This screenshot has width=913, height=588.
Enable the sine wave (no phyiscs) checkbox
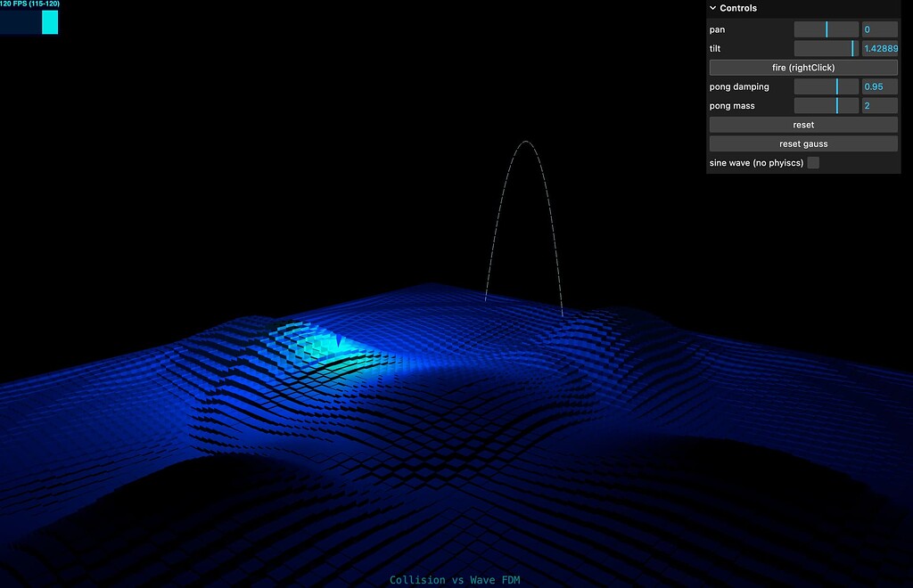pyautogui.click(x=812, y=162)
